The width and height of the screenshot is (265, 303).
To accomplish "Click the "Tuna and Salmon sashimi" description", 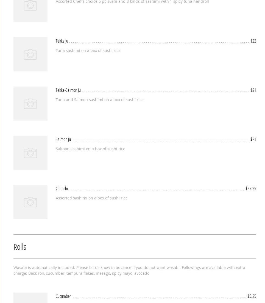I will click(x=99, y=100).
